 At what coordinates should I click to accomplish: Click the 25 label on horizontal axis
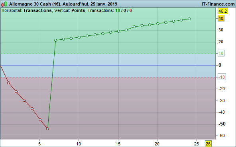197,144
